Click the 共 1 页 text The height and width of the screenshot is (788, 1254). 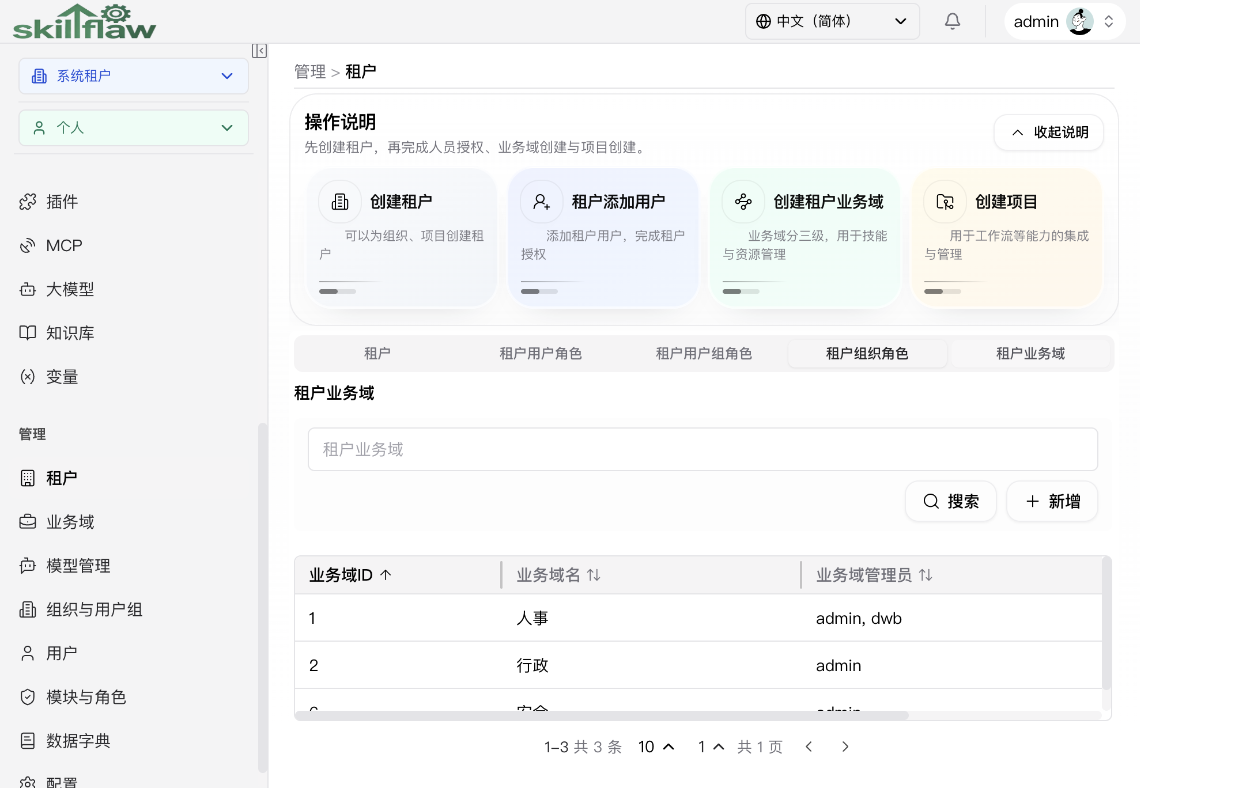pos(760,747)
